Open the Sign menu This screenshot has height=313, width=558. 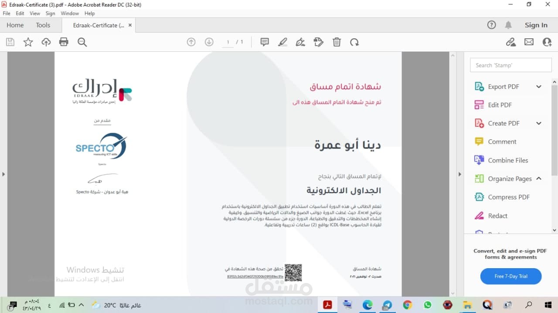pos(51,13)
